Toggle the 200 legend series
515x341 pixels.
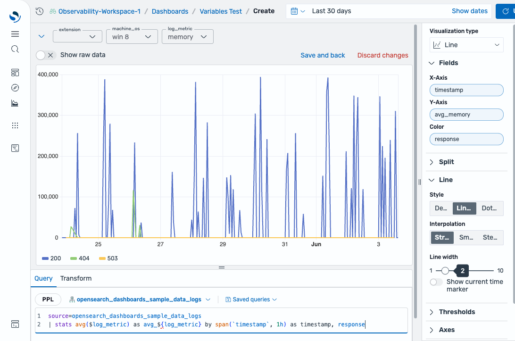coord(51,258)
